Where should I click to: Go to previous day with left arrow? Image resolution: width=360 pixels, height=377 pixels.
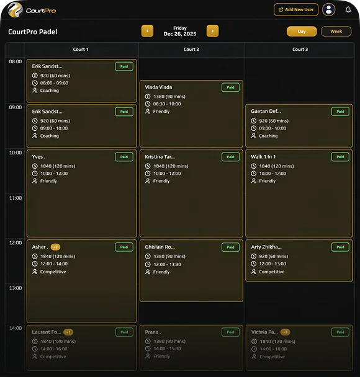pyautogui.click(x=147, y=31)
